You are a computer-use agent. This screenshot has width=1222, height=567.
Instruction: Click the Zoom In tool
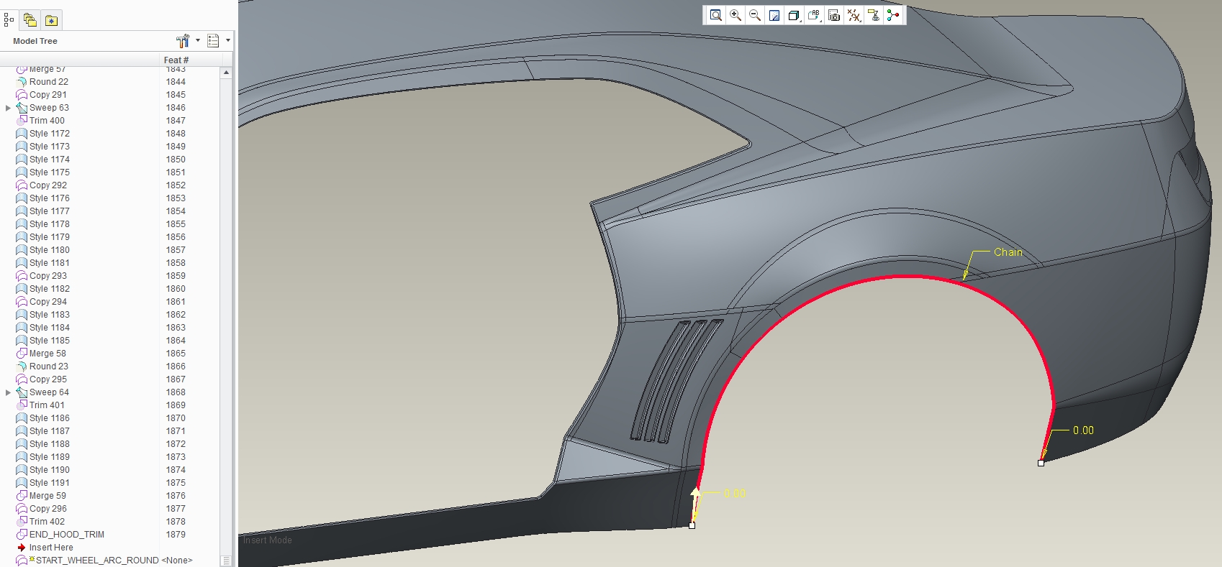pos(736,15)
